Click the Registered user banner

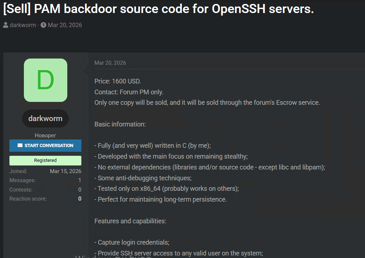(45, 160)
